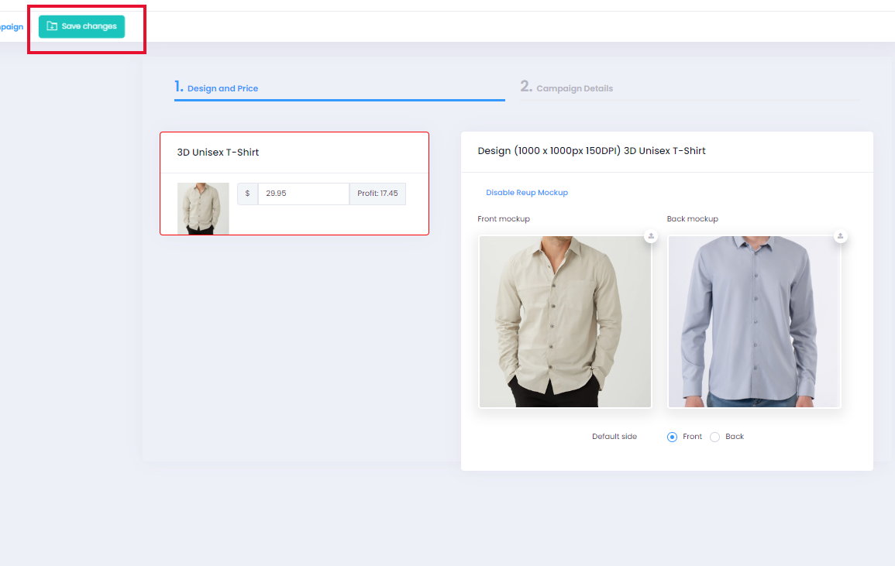Click the dollar sign currency label
The image size is (895, 566).
248,194
